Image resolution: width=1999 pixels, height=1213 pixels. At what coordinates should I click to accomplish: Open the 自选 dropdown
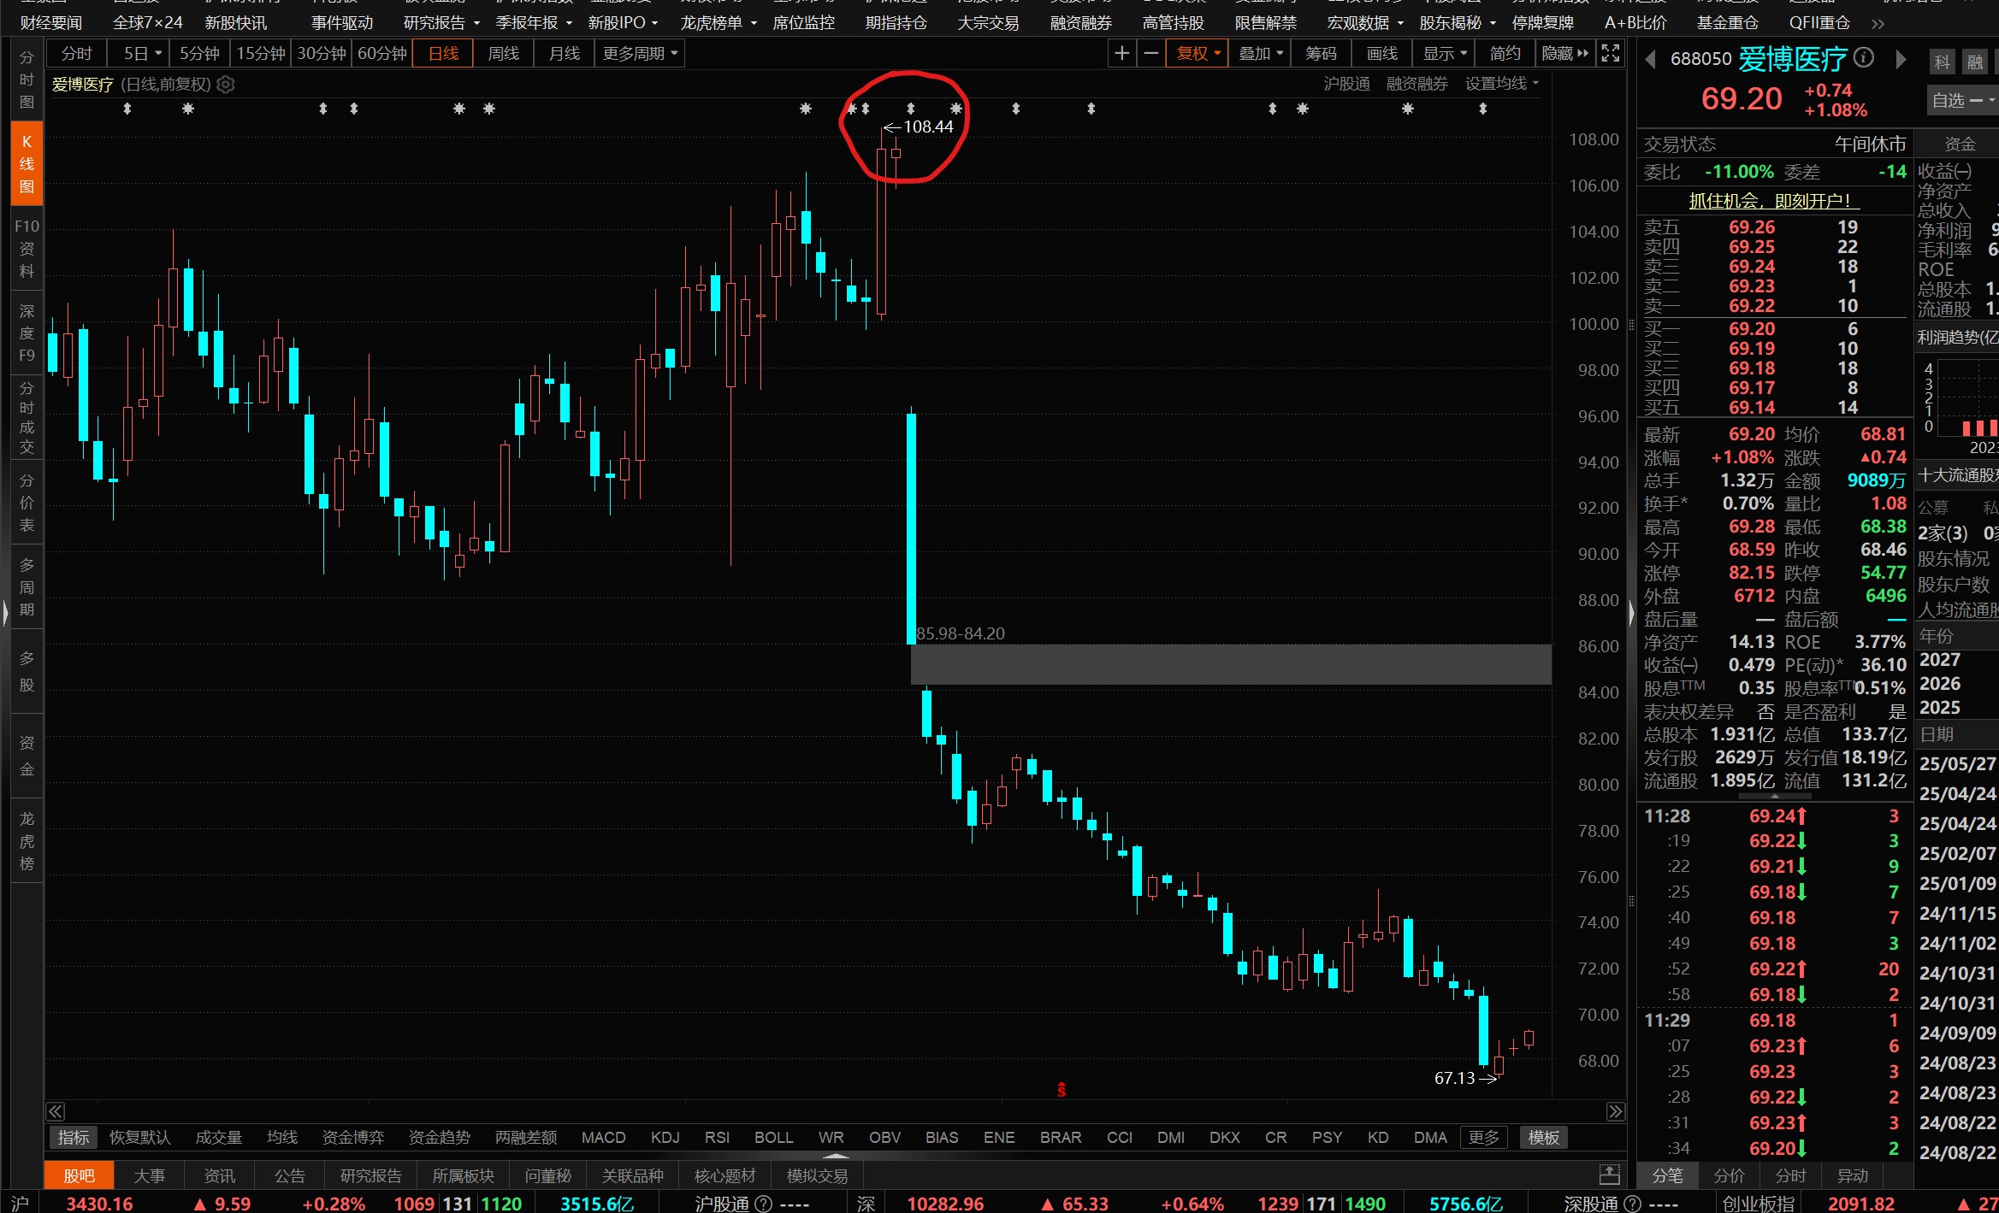tap(1962, 100)
